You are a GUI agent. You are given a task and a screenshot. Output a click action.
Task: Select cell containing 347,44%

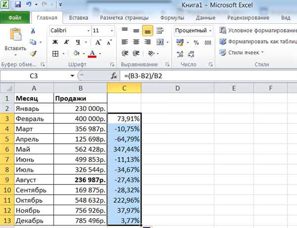click(x=124, y=149)
